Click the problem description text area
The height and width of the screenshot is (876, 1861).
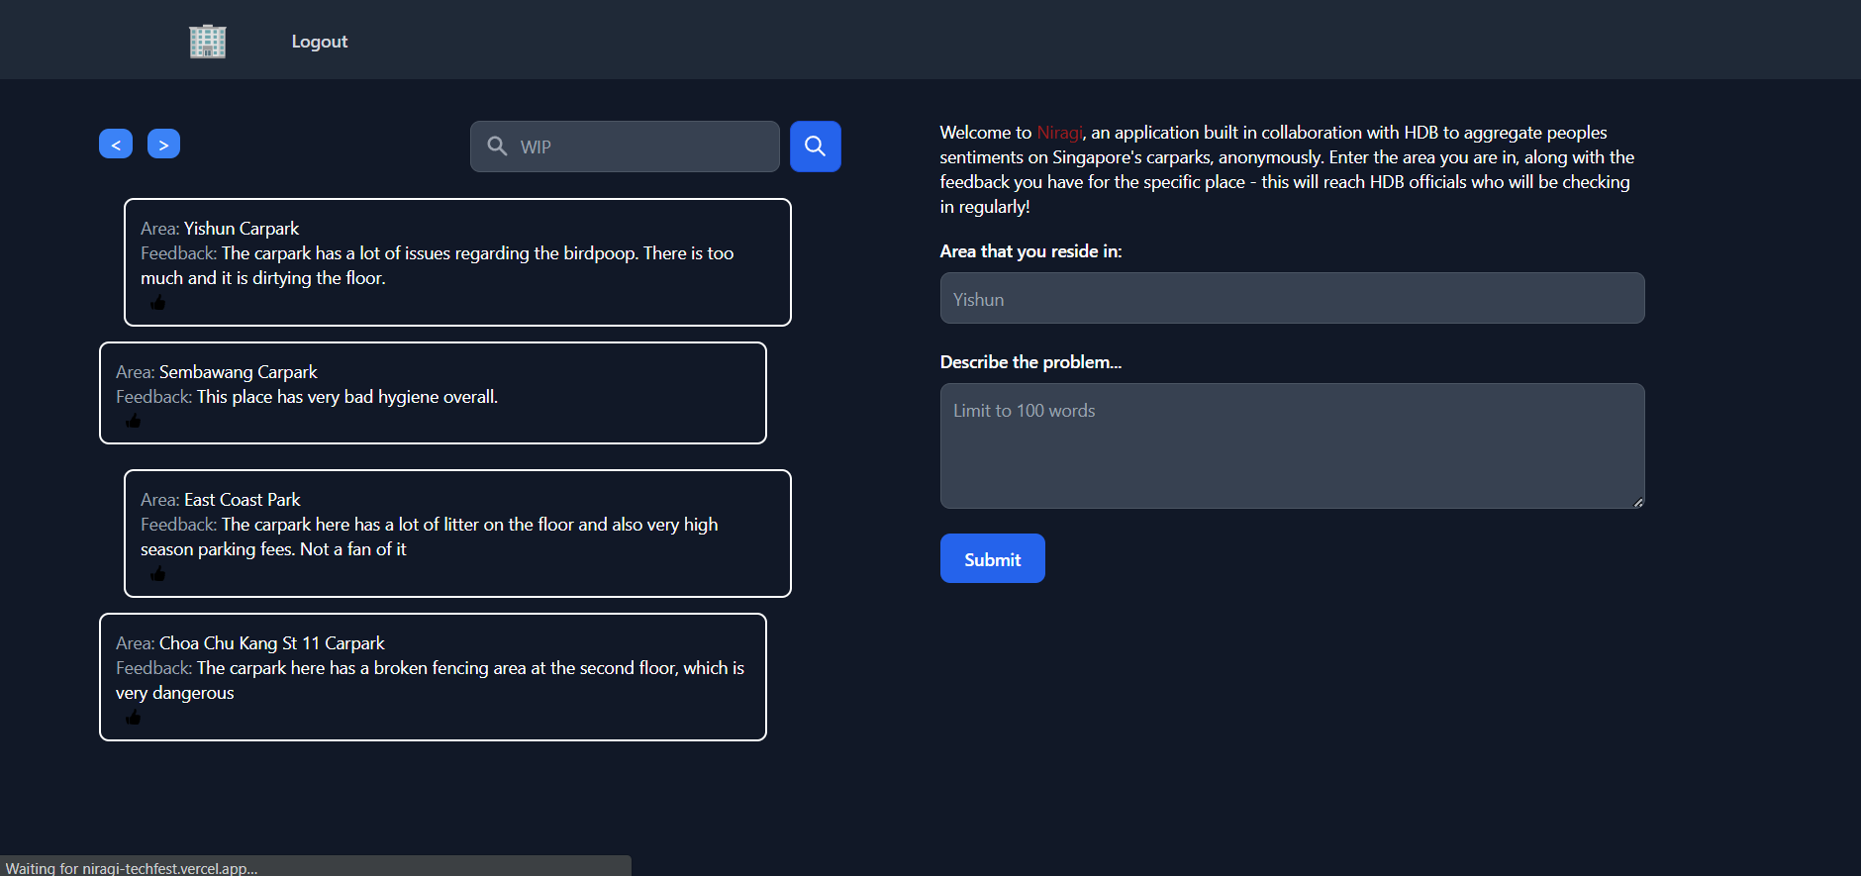[x=1290, y=445]
